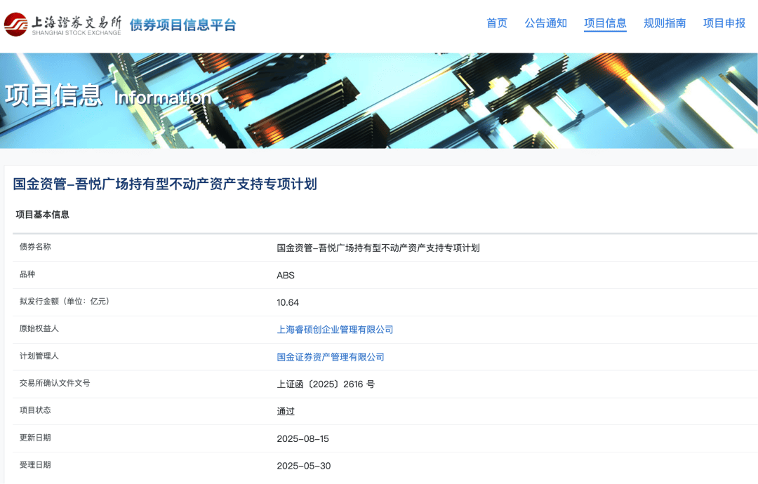Open the 首页 navigation item
Viewport: 758px width, 484px height.
click(x=497, y=23)
